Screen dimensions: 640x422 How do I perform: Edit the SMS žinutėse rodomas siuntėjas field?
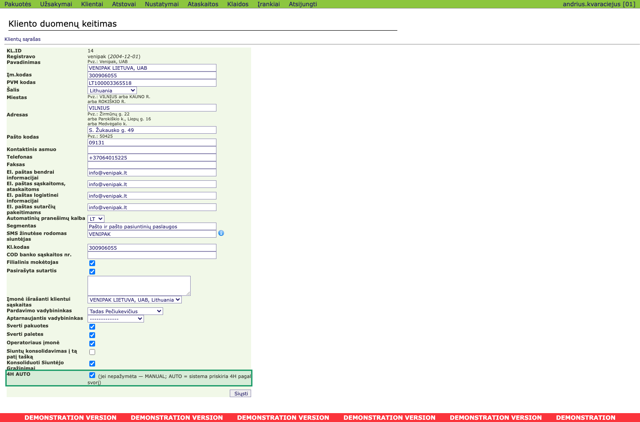click(152, 234)
